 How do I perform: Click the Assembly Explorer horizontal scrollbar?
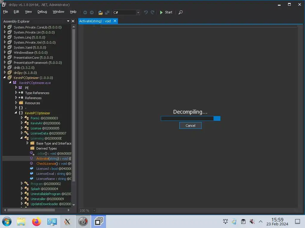(31, 210)
